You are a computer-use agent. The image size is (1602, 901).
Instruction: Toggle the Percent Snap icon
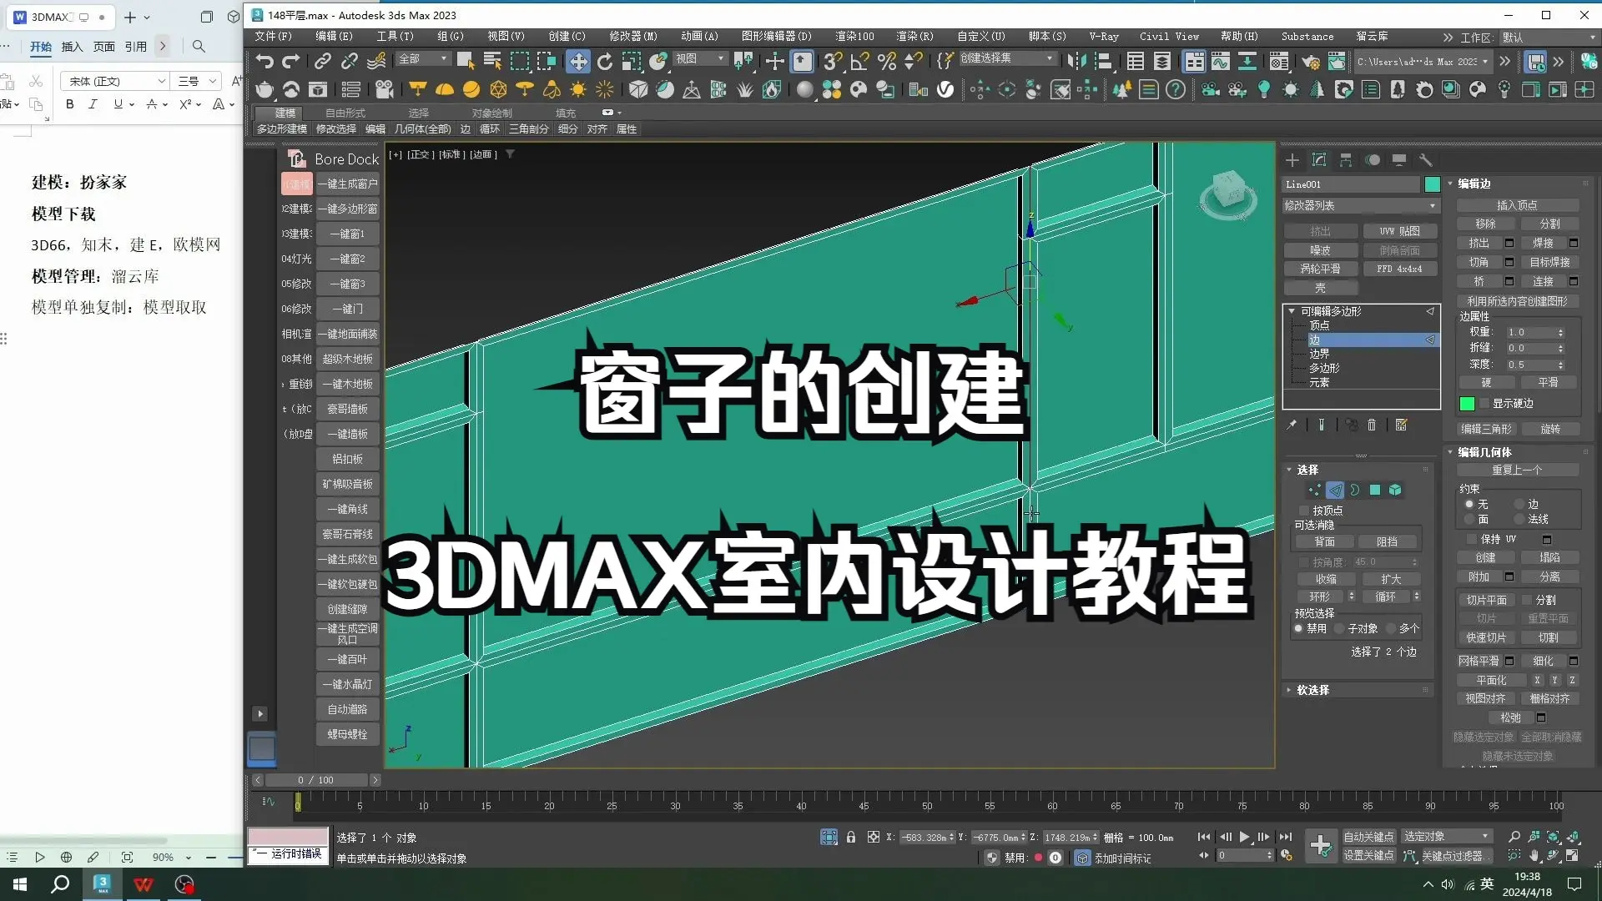point(886,61)
